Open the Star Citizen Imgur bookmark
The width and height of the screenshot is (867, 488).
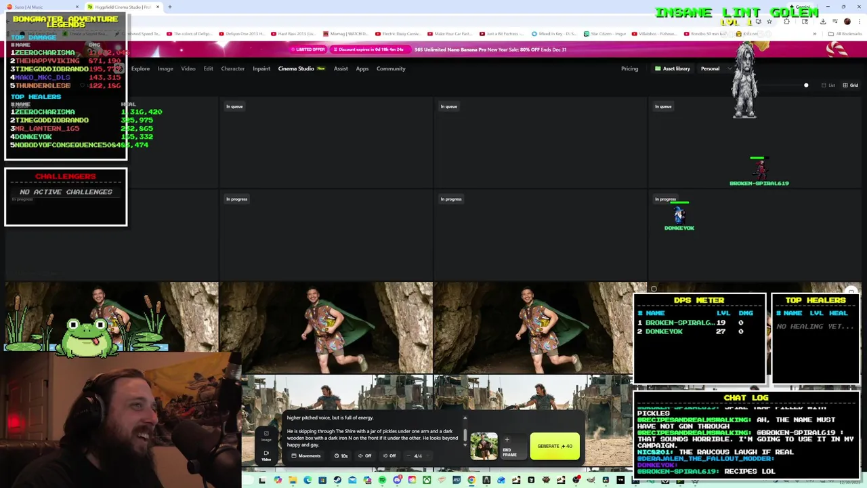pos(606,33)
